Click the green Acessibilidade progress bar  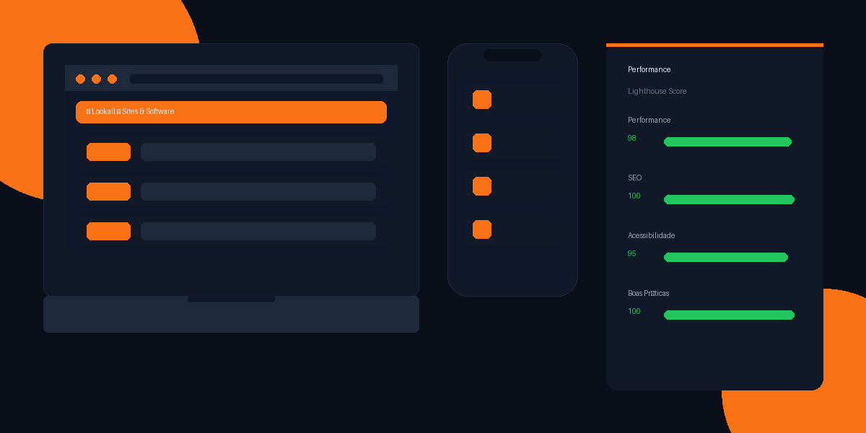[x=725, y=257]
